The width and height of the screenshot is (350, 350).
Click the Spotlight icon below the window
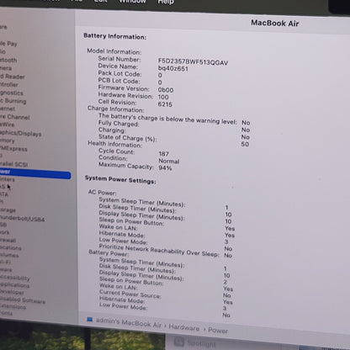179,342
